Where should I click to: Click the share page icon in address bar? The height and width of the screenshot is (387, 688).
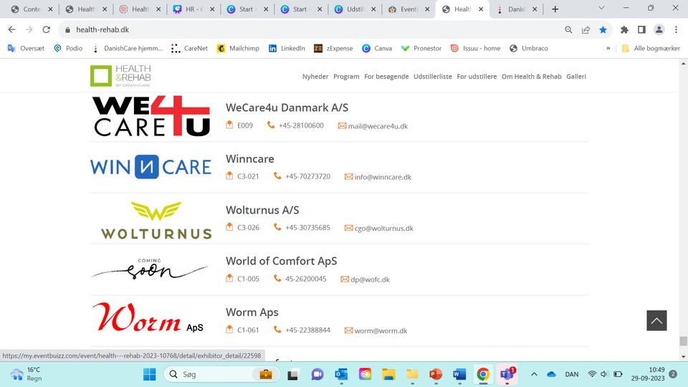click(x=586, y=29)
